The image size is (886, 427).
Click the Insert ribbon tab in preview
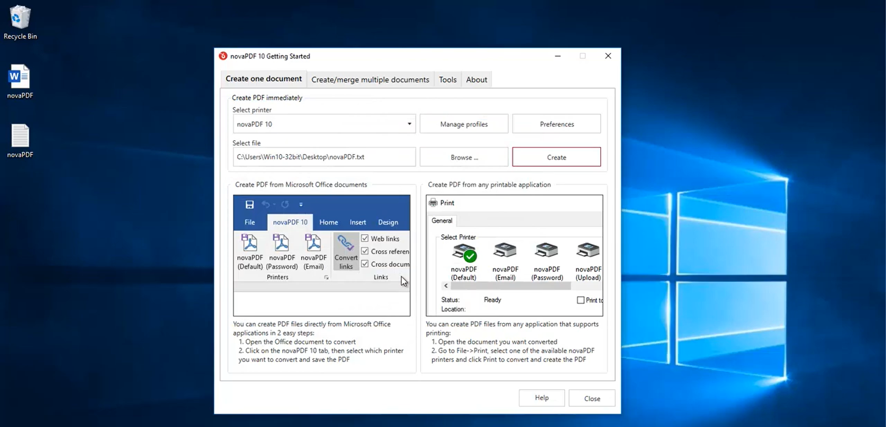358,222
